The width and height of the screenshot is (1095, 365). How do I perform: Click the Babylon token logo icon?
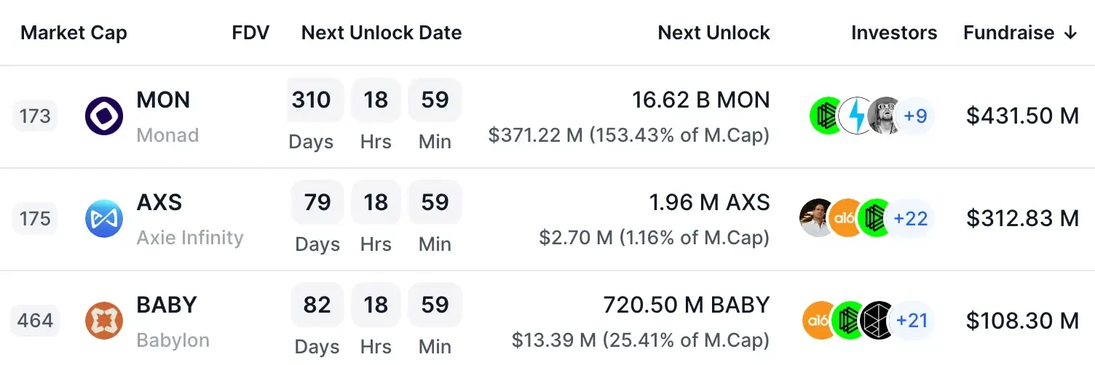104,321
